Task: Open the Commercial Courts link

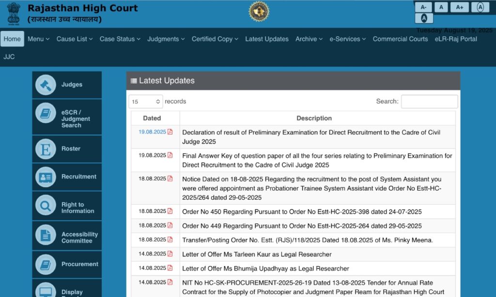Action: tap(400, 39)
